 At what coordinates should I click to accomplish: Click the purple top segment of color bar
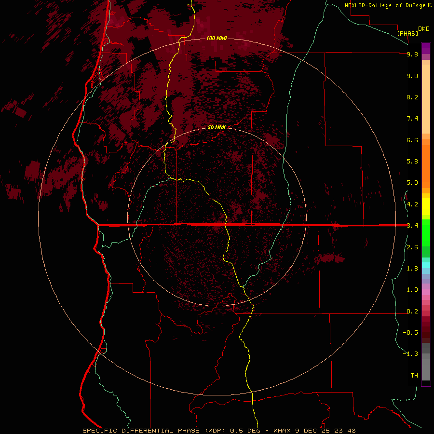tap(426, 48)
